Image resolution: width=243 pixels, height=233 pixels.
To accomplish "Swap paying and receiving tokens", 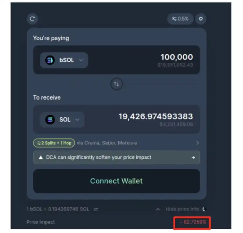I will pyautogui.click(x=117, y=84).
